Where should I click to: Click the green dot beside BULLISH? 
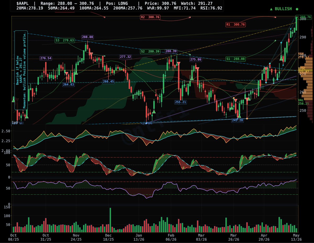tap(297, 9)
